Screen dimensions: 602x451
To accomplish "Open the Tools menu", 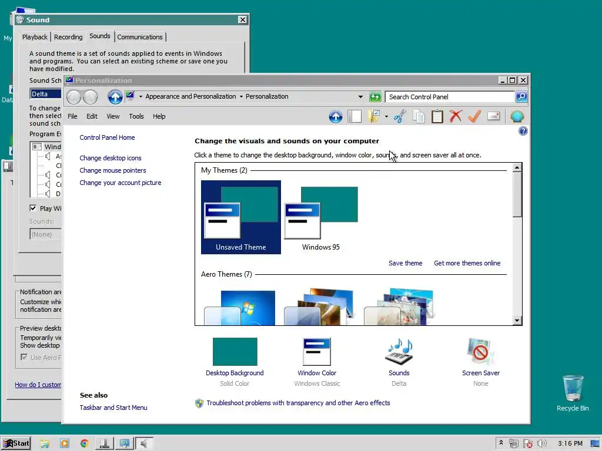I will 136,116.
